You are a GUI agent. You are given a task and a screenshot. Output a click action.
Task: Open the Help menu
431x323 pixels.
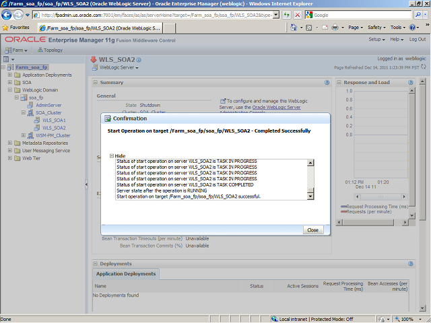point(398,40)
